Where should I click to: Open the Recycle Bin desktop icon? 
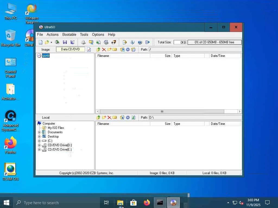(x=11, y=38)
